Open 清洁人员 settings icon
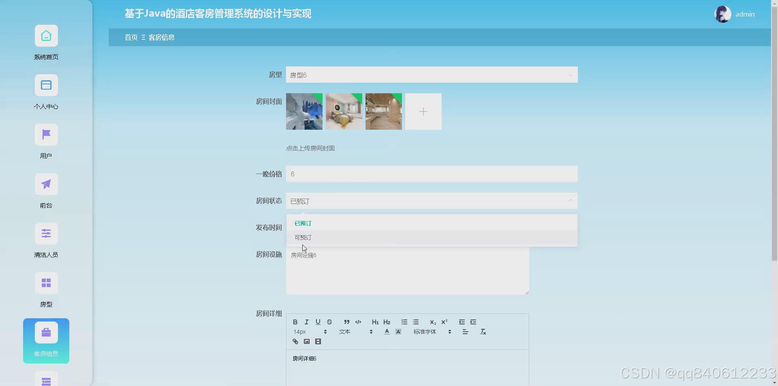This screenshot has width=778, height=386. click(x=46, y=234)
